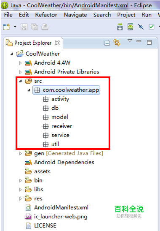Click Collapse All in Project Explorer
The width and height of the screenshot is (160, 231).
107,43
